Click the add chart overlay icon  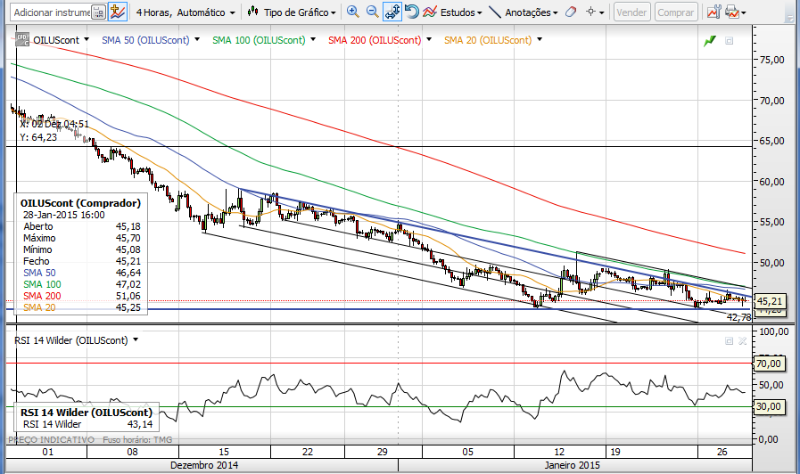click(x=119, y=12)
